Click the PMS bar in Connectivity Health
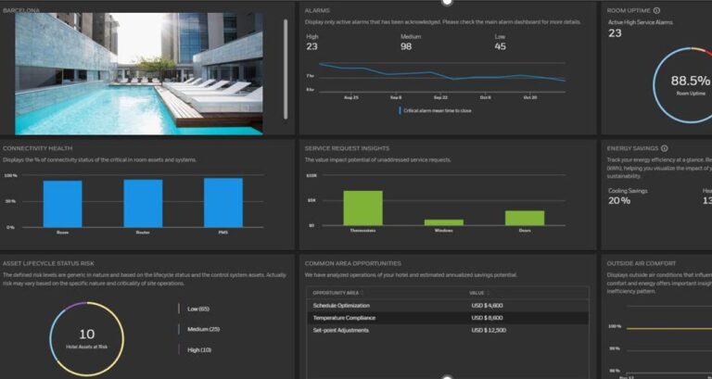The width and height of the screenshot is (712, 379). pyautogui.click(x=223, y=202)
